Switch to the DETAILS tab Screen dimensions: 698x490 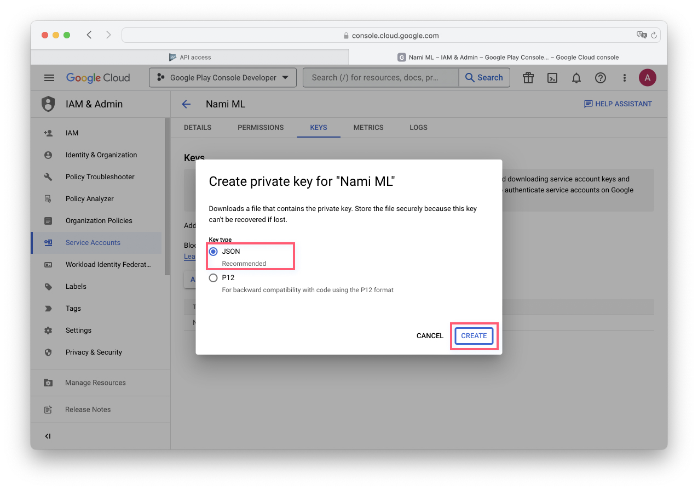198,127
